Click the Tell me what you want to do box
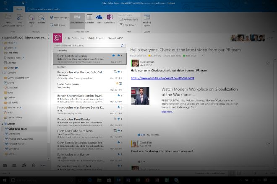This screenshot has height=184, width=277. pos(44,9)
